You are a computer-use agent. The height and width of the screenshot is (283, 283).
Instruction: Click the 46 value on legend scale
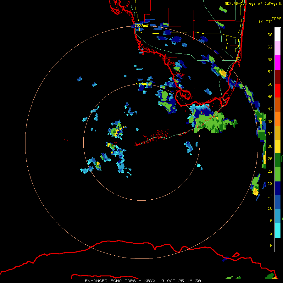point(270,97)
